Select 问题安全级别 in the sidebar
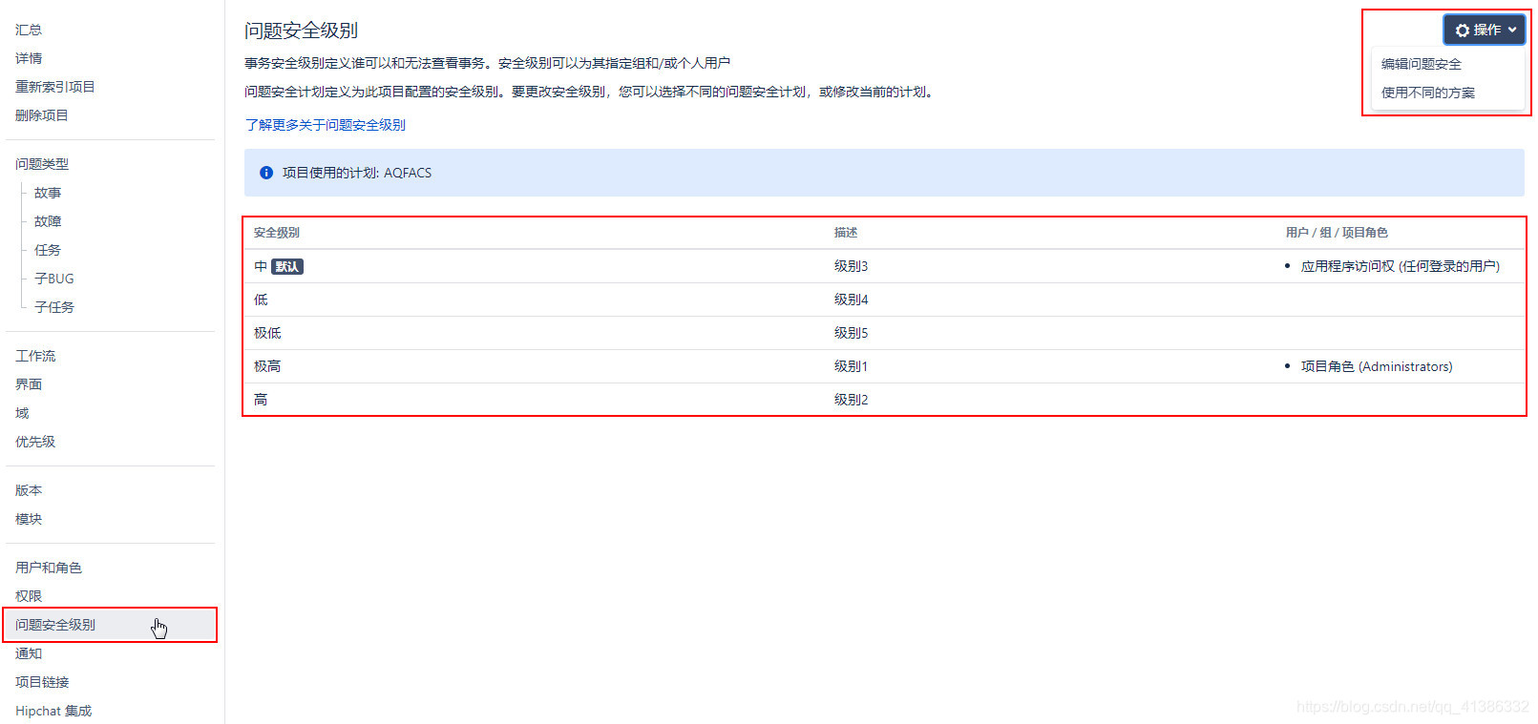This screenshot has width=1538, height=724. 110,625
